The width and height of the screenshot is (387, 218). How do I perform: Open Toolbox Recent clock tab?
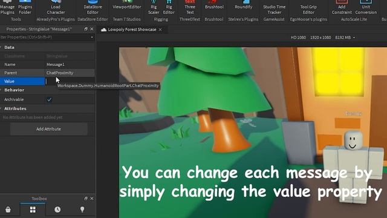click(57, 210)
